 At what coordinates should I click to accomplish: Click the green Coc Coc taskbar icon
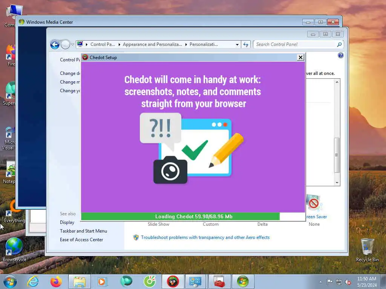tap(149, 281)
